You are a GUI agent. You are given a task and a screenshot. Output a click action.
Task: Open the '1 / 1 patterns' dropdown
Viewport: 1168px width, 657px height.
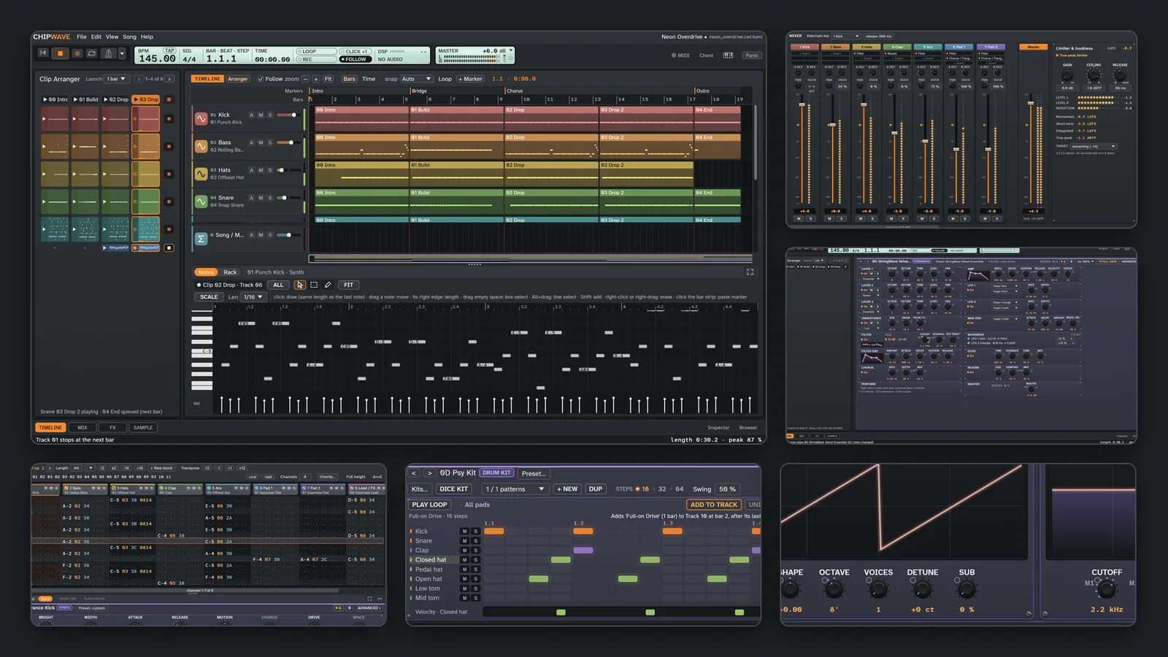pos(515,489)
